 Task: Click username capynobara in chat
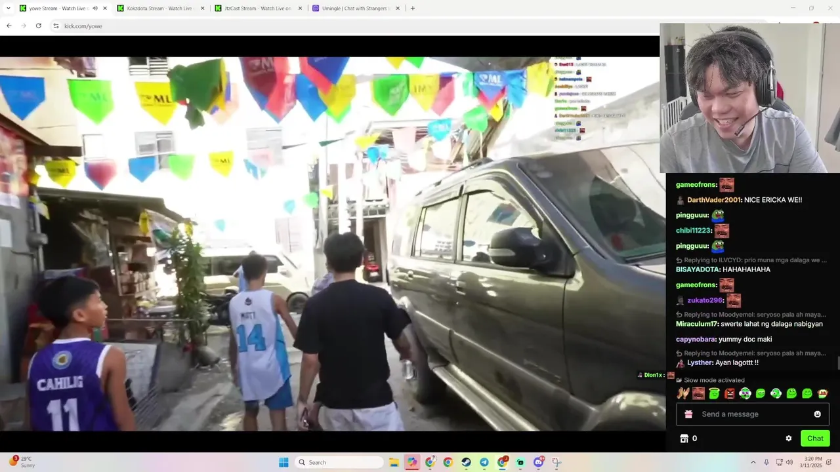(x=696, y=340)
